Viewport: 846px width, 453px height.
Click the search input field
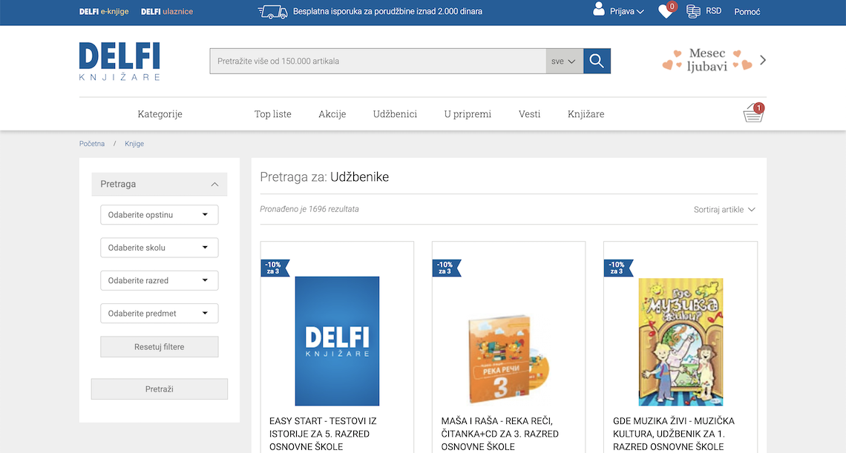(x=378, y=61)
